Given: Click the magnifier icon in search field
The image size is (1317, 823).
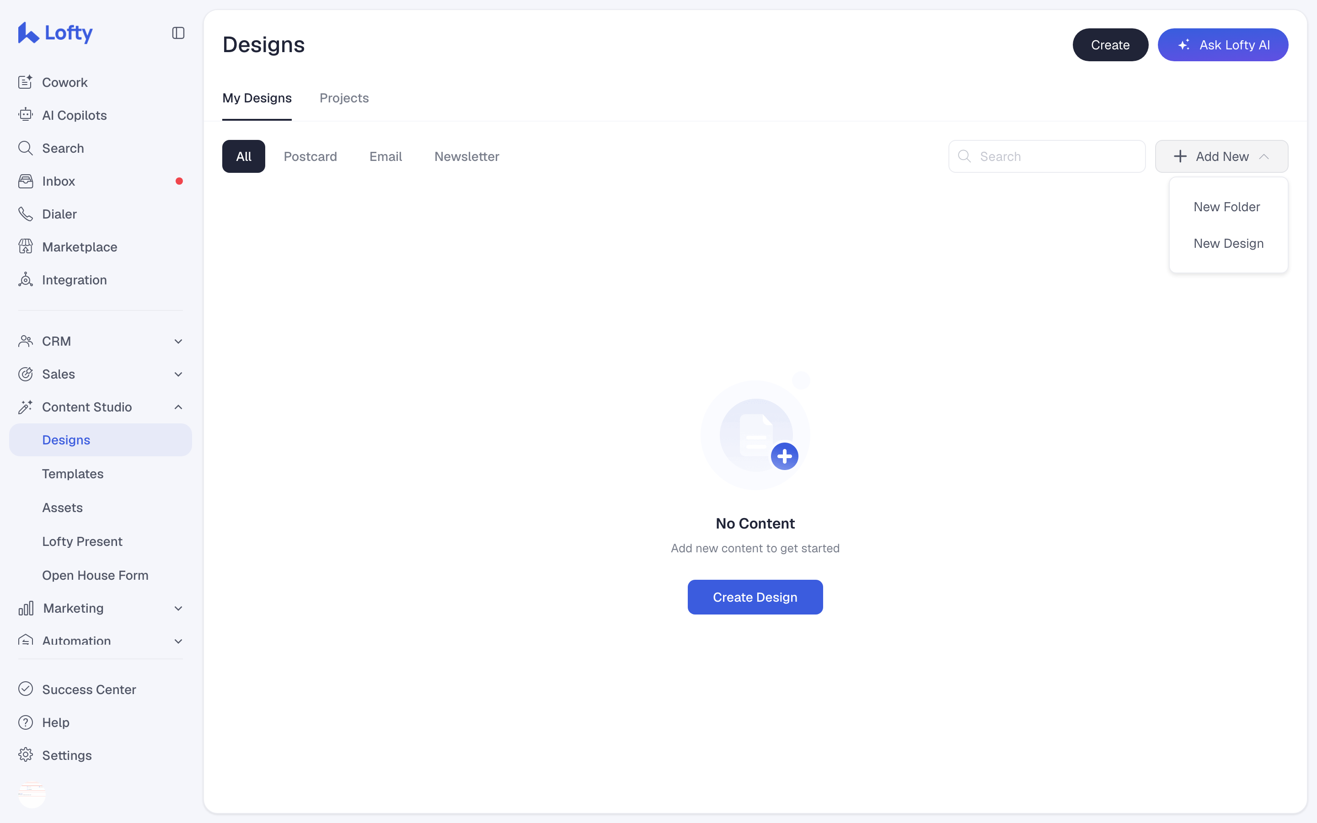Looking at the screenshot, I should [x=964, y=156].
